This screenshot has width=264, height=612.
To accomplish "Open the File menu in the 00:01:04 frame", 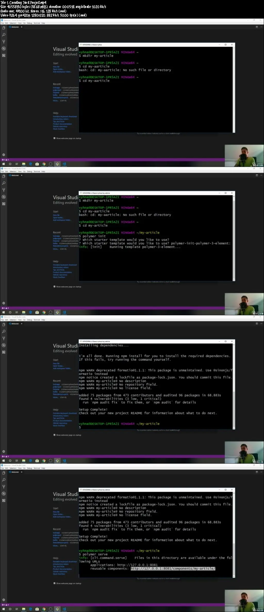I will click(2, 23).
